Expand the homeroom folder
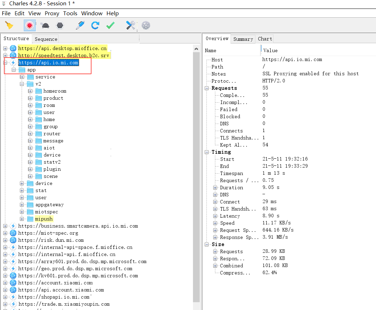Viewport: 376px width, 310px height. pyautogui.click(x=30, y=91)
